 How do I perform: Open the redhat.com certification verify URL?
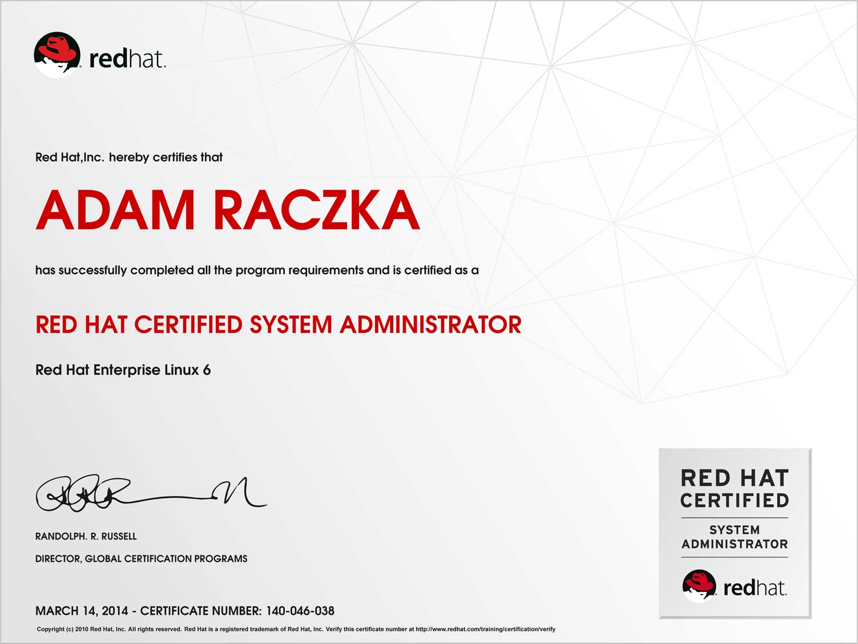pyautogui.click(x=485, y=629)
